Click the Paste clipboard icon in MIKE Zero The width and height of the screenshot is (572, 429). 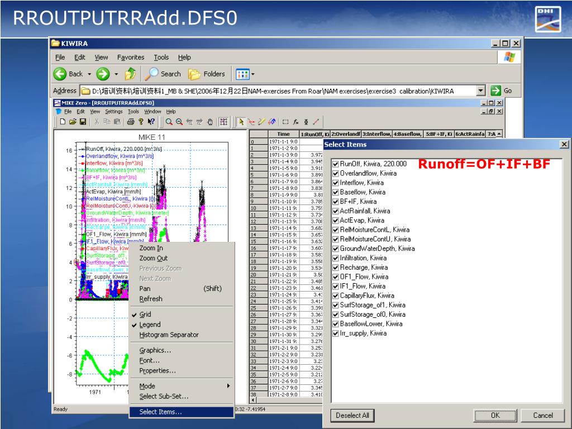117,122
